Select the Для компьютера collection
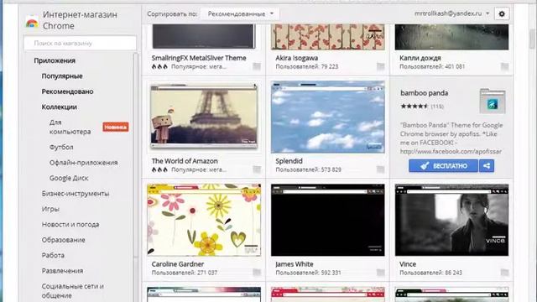Viewport: 537px width, 302px height. [x=70, y=127]
